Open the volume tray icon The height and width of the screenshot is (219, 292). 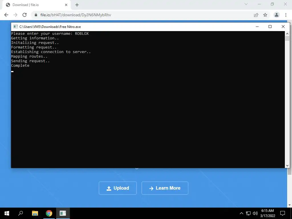(x=255, y=213)
